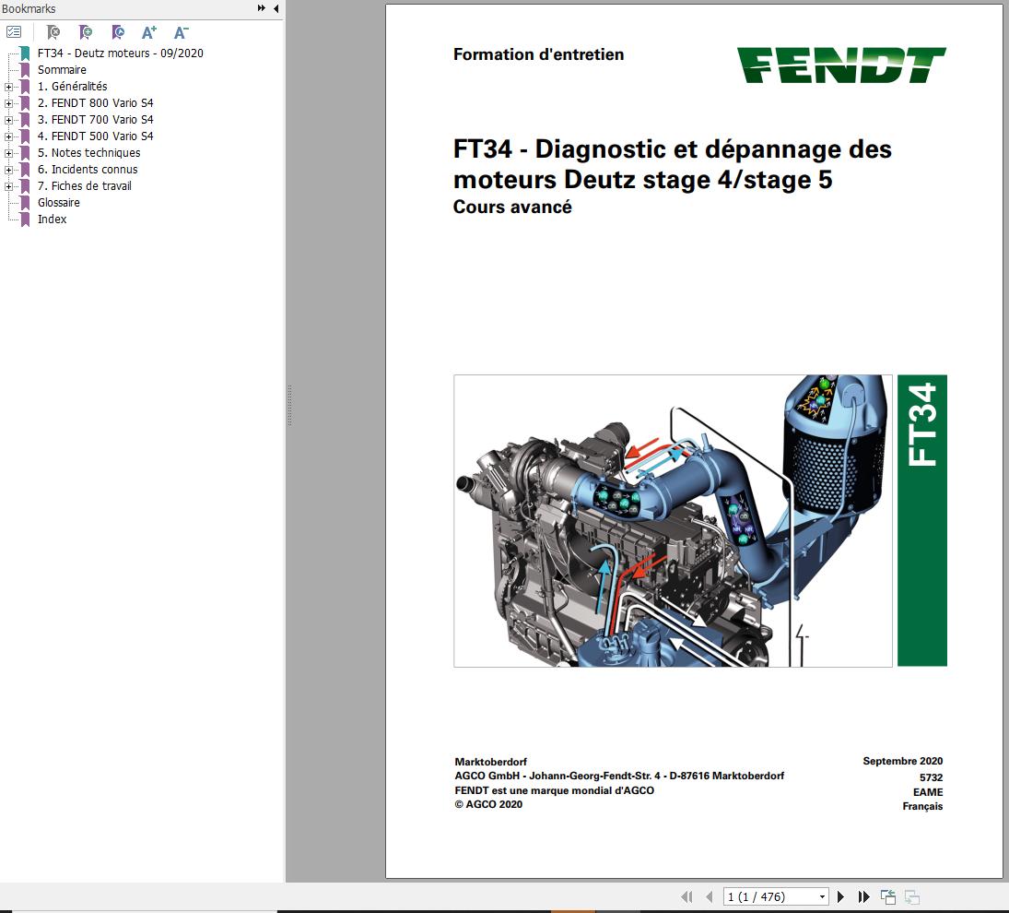
Task: Click the previous view navigation icon
Action: 888,896
